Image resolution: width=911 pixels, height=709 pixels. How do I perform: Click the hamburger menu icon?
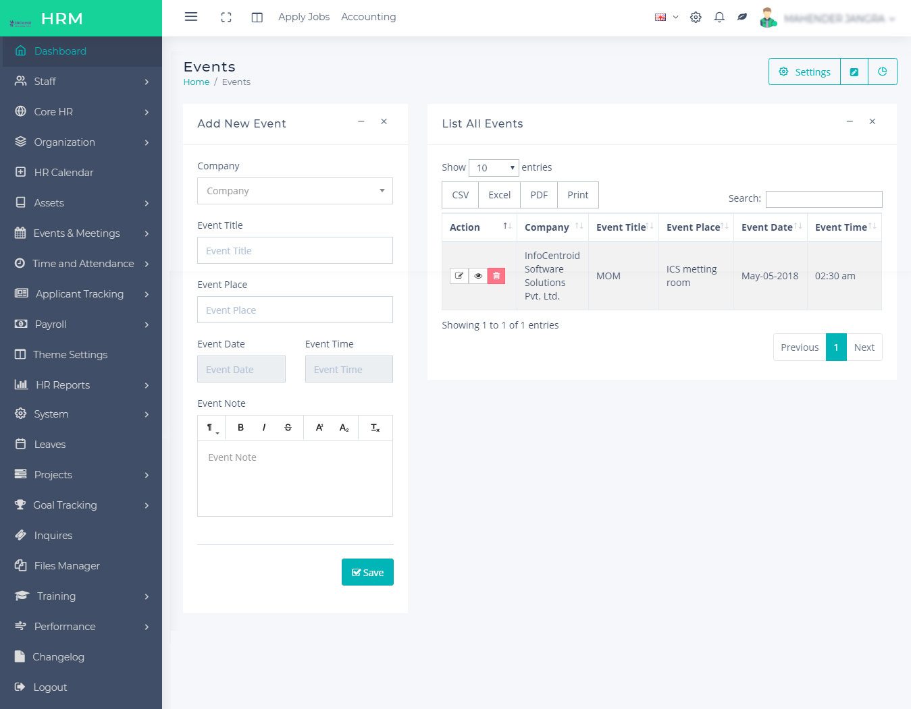tap(191, 17)
